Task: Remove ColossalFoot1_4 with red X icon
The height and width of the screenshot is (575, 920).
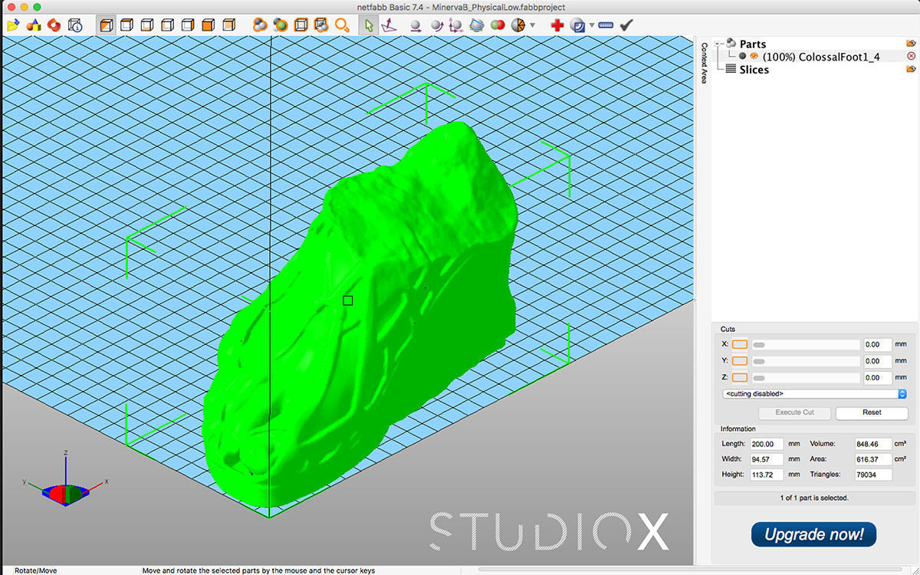Action: tap(911, 56)
